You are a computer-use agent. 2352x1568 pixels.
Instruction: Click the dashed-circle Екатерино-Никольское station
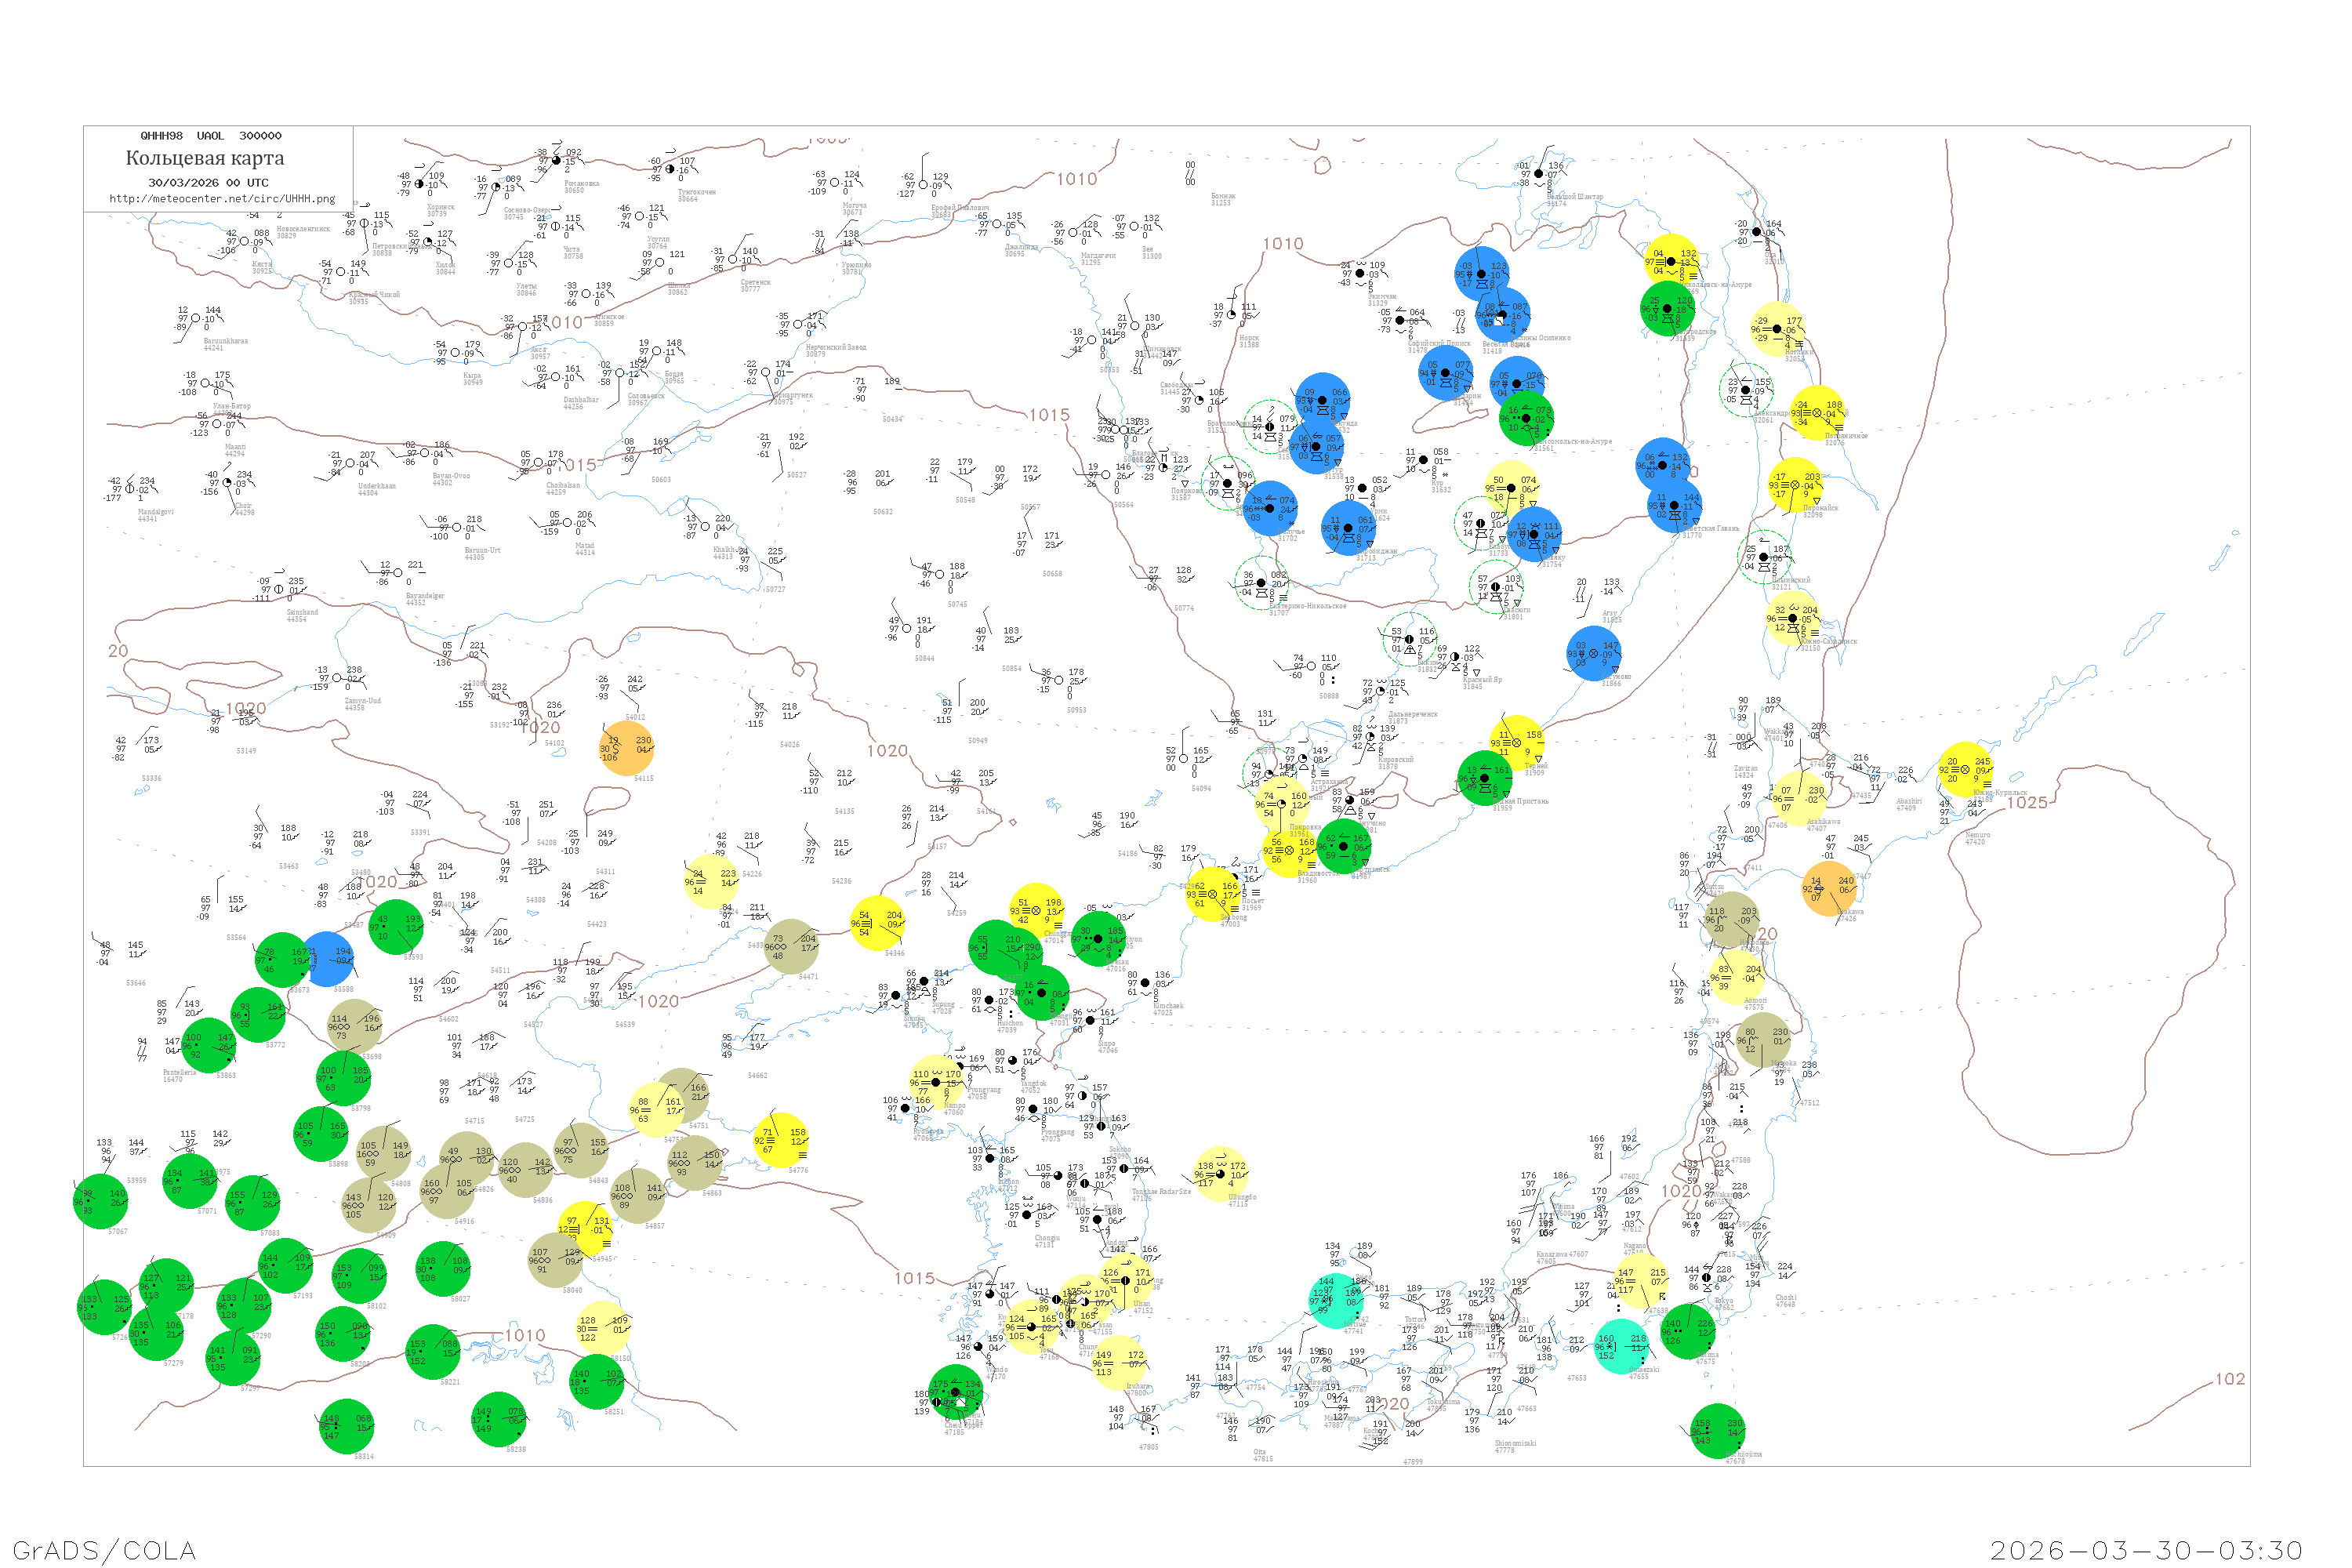tap(1261, 583)
